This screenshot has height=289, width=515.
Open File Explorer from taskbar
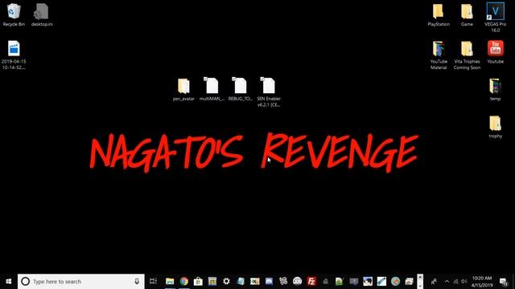170,281
